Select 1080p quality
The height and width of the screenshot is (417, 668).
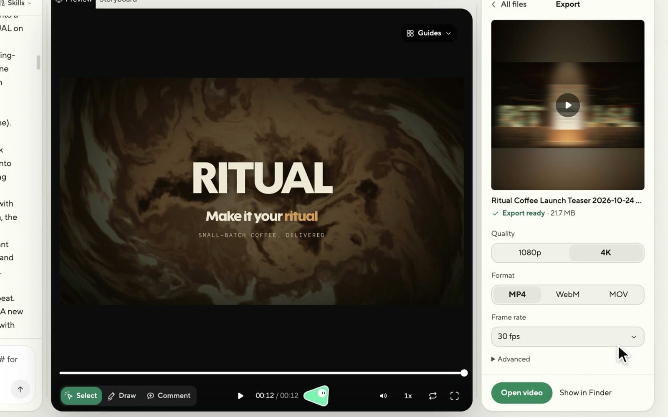(x=530, y=253)
